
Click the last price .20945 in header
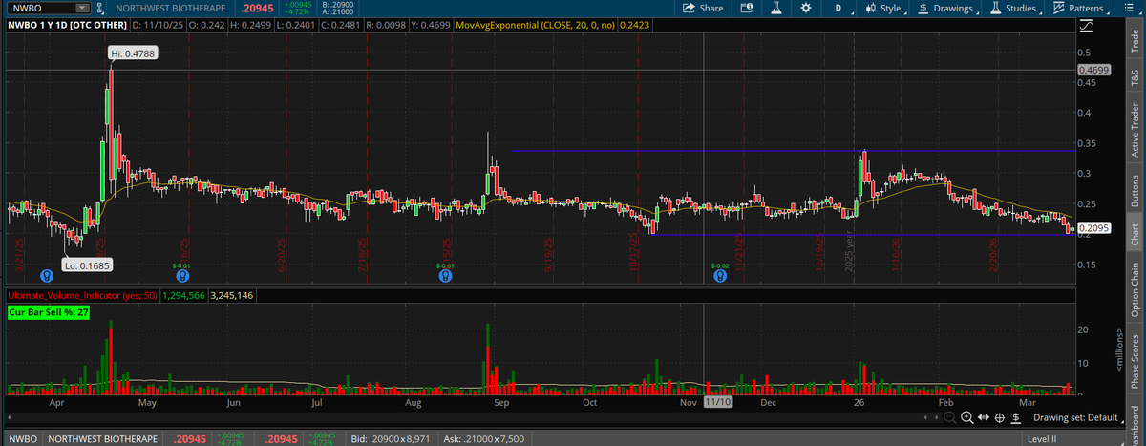pyautogui.click(x=259, y=9)
